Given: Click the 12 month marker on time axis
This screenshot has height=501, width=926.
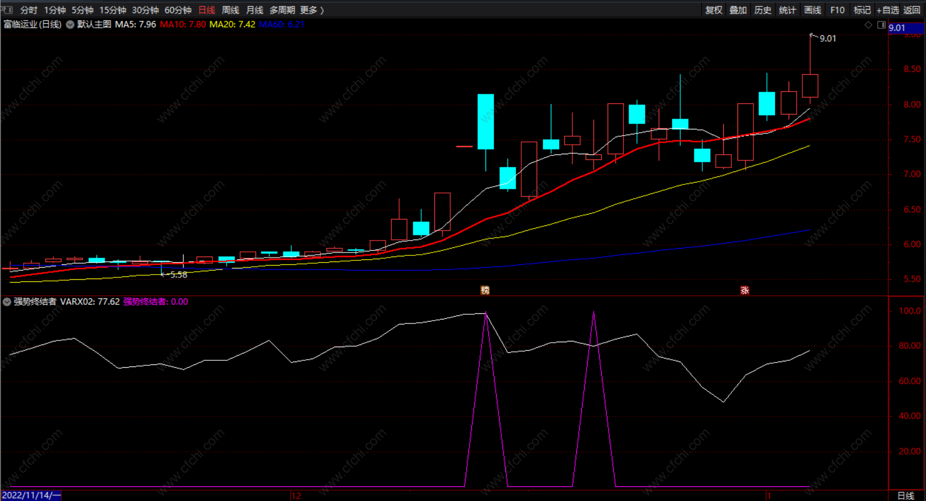Looking at the screenshot, I should (296, 496).
